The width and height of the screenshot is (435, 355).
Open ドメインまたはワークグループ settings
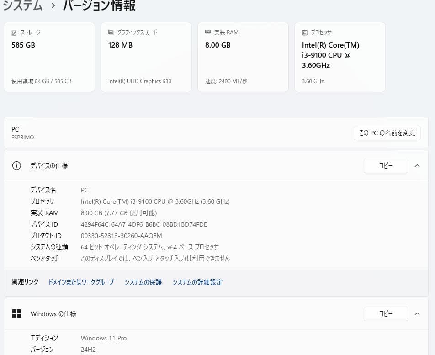[x=81, y=282]
